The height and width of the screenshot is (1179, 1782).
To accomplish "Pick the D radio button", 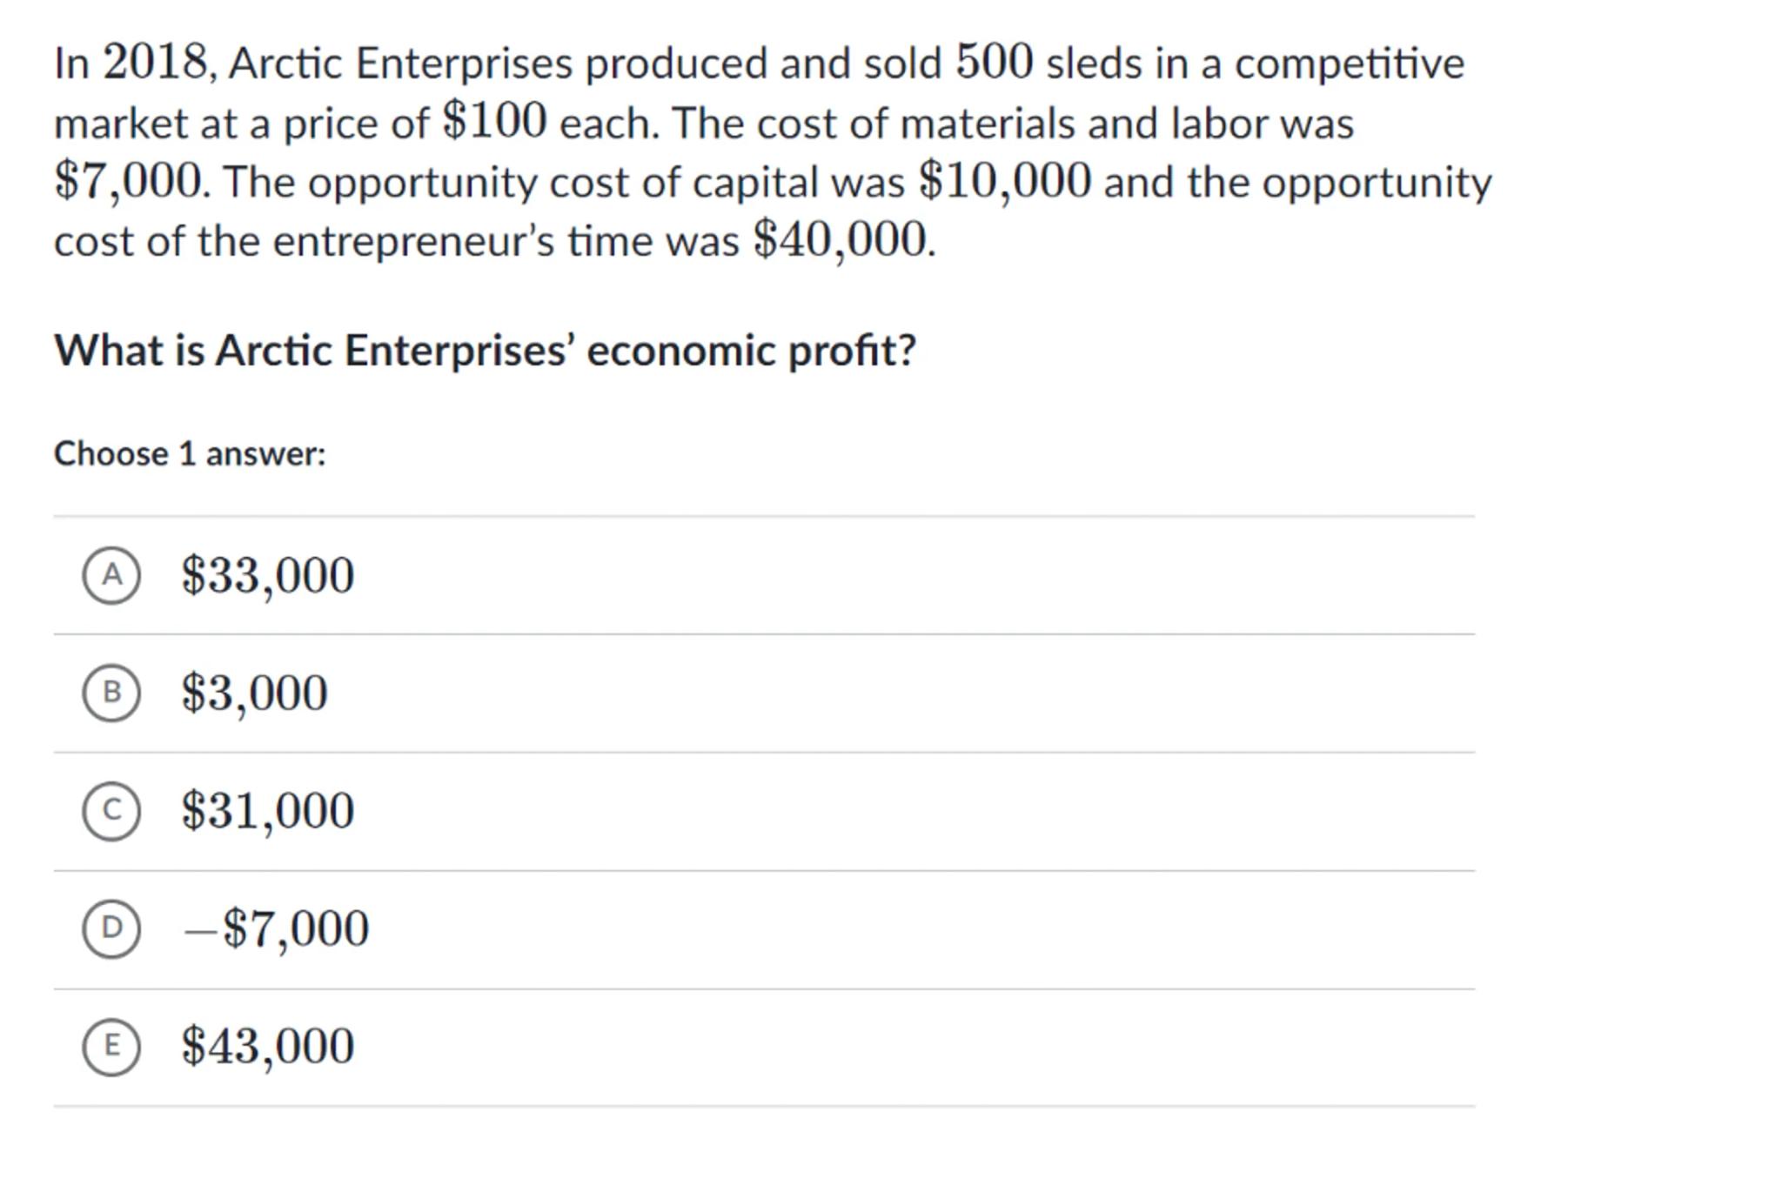I will click(x=111, y=928).
